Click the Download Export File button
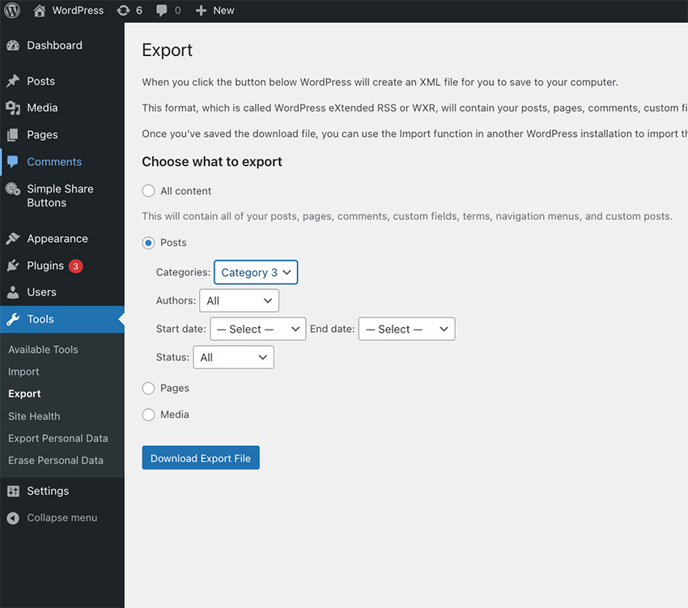This screenshot has width=688, height=608. point(200,457)
